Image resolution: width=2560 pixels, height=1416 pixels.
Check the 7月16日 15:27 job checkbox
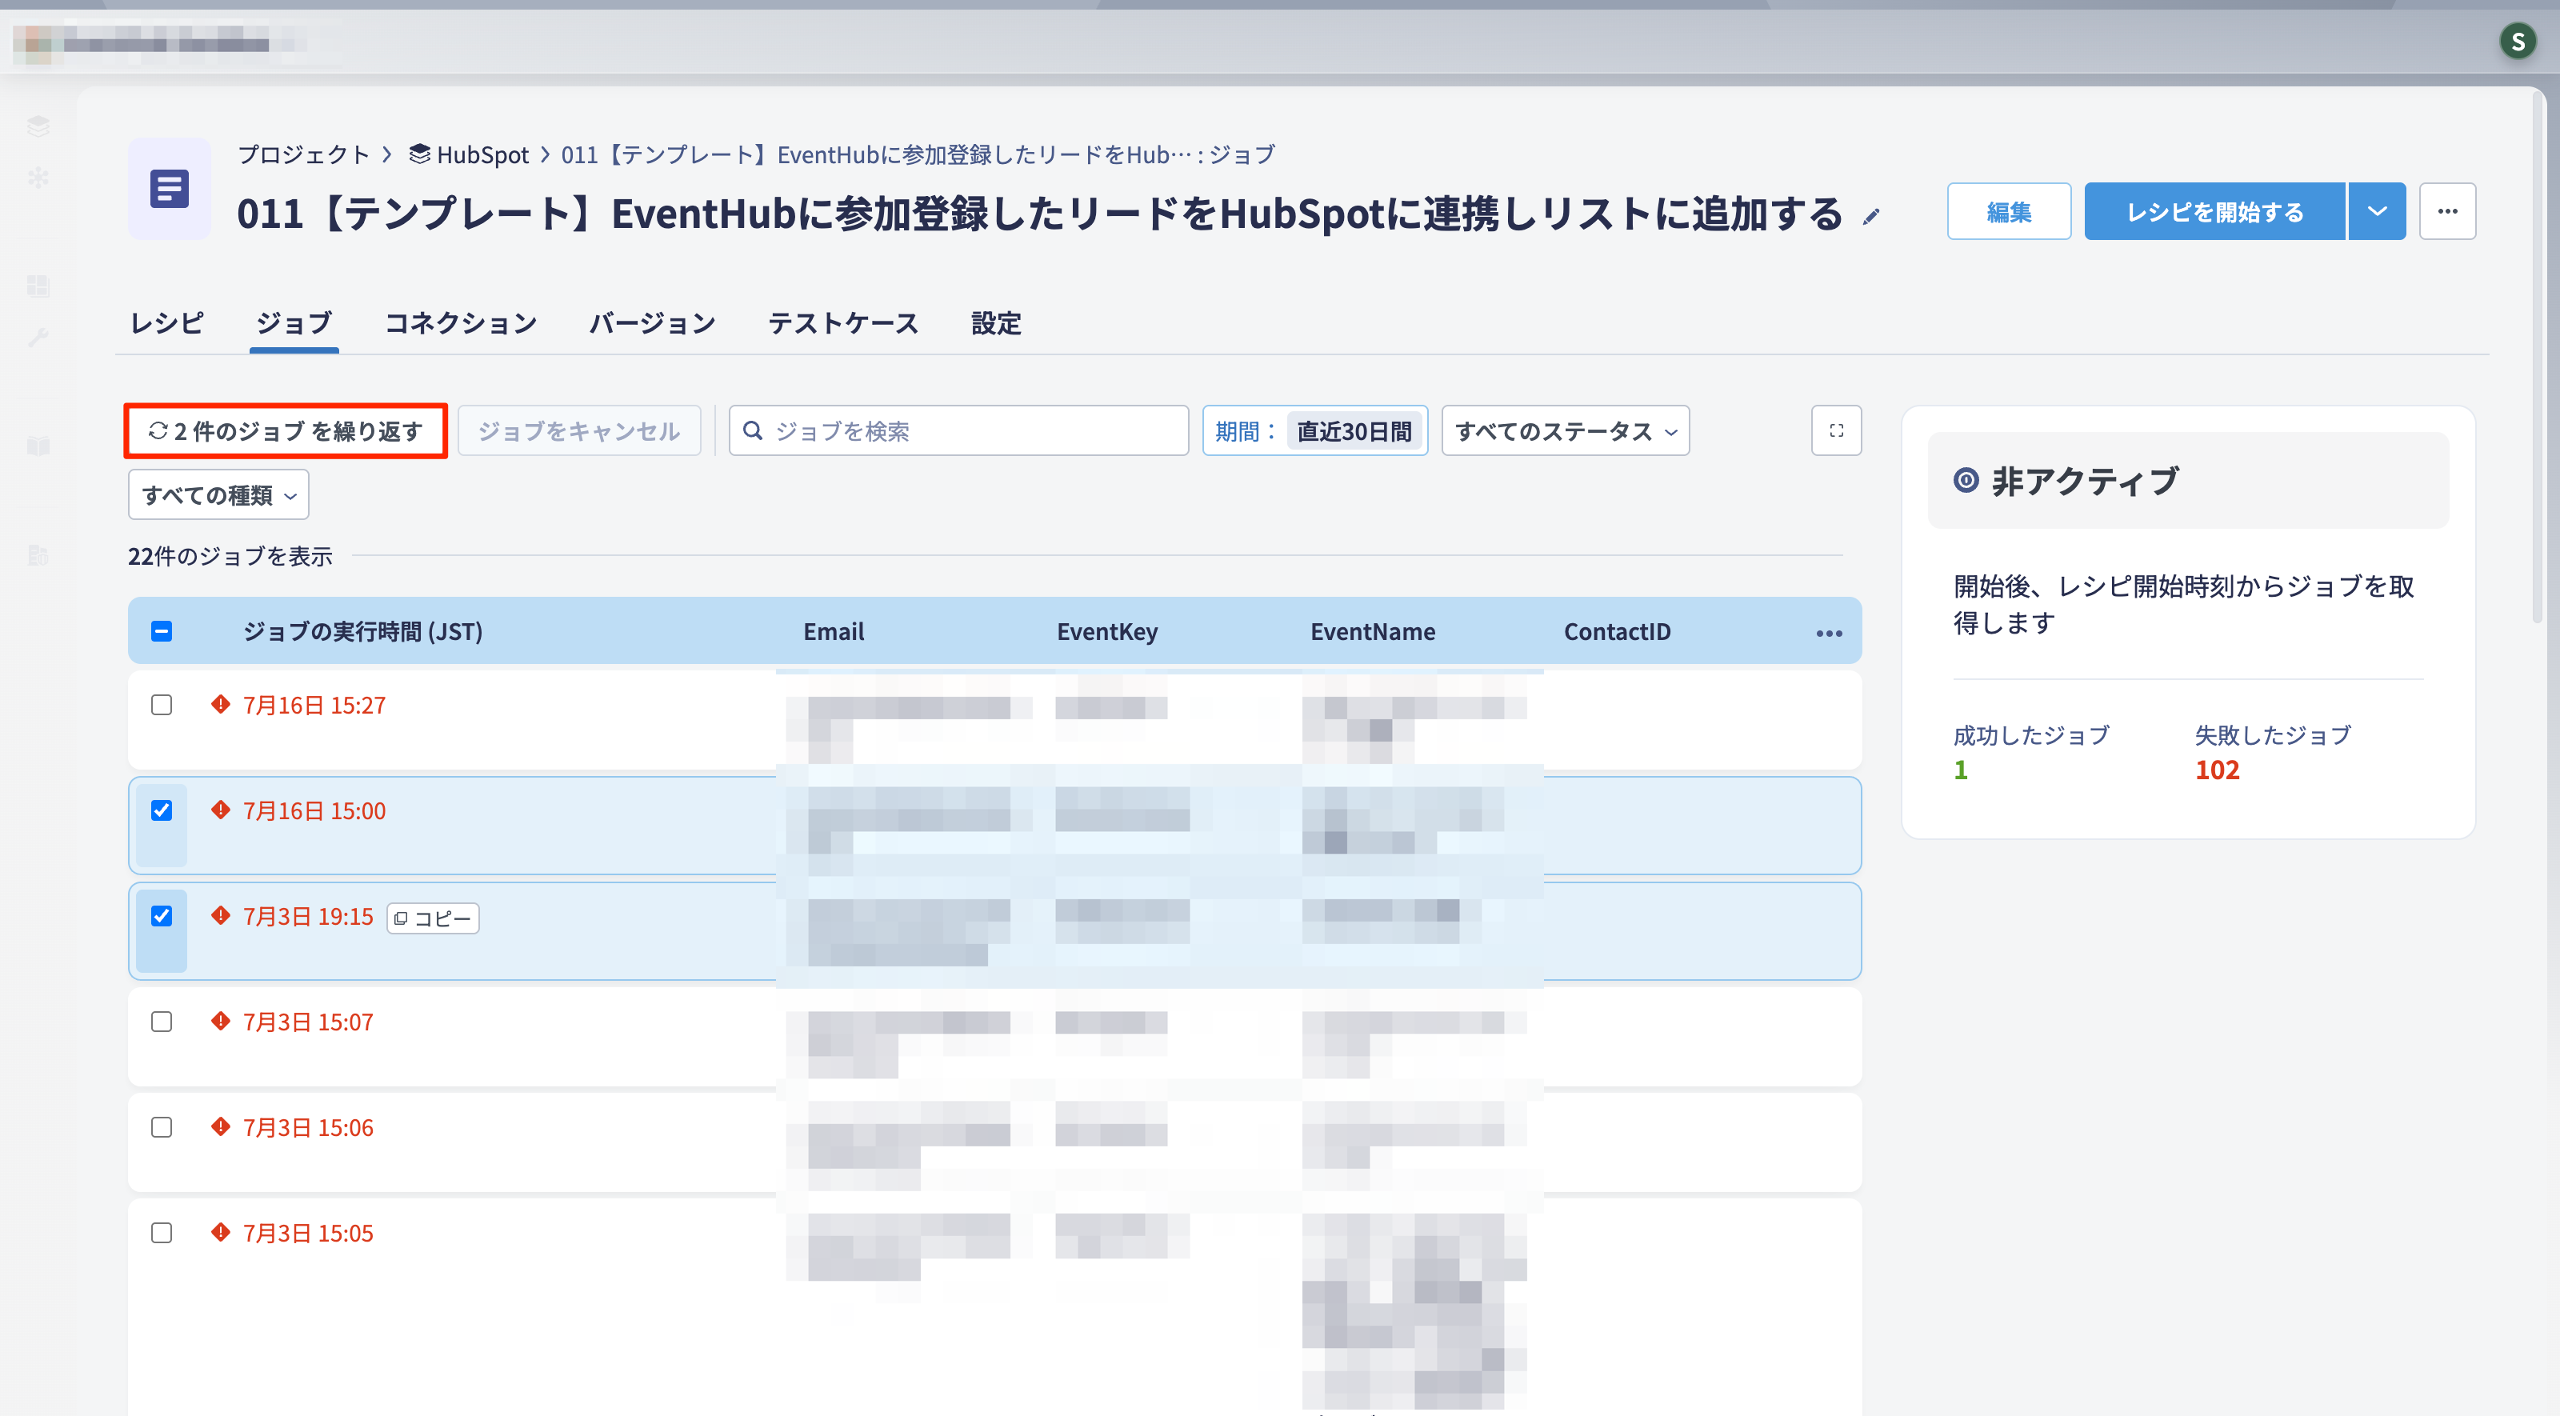(161, 705)
